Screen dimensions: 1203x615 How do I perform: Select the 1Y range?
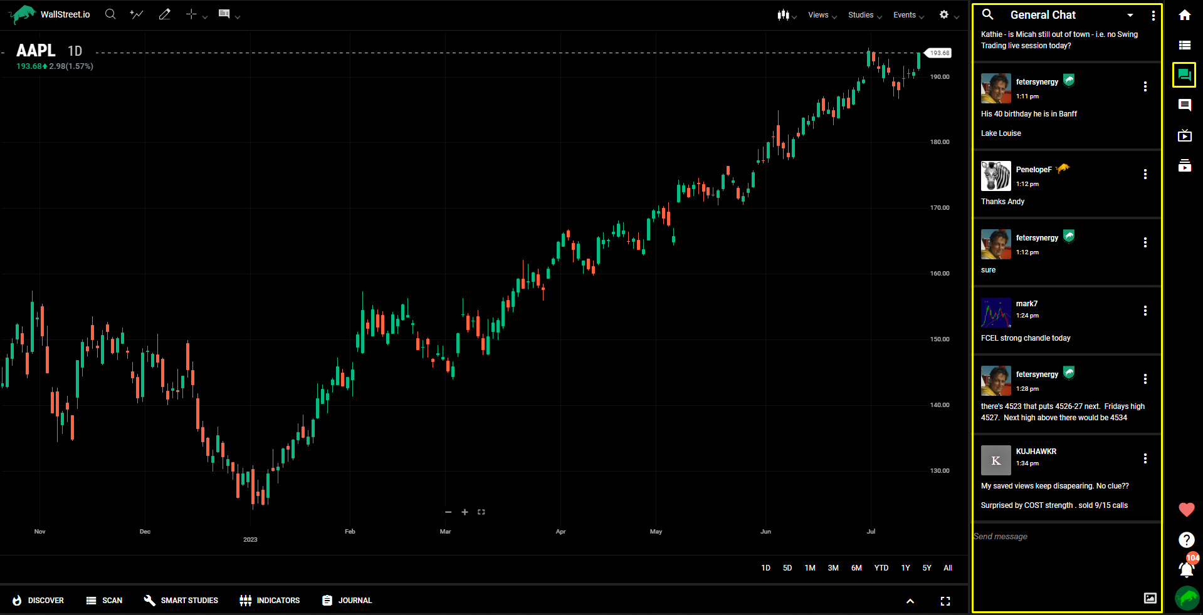tap(905, 568)
